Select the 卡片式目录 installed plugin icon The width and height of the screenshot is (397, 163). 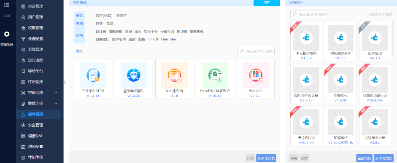tap(306, 122)
